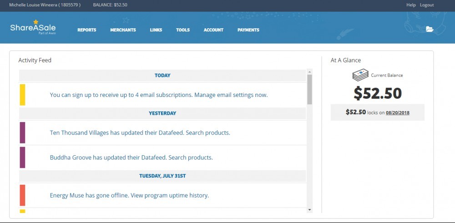Click the TODAY section header
The height and width of the screenshot is (223, 455).
point(162,76)
